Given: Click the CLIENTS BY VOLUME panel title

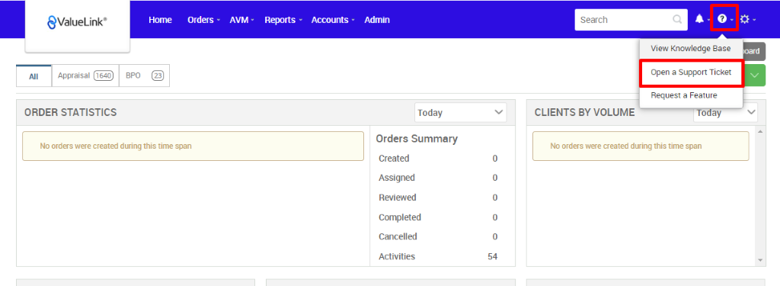Looking at the screenshot, I should click(x=584, y=113).
